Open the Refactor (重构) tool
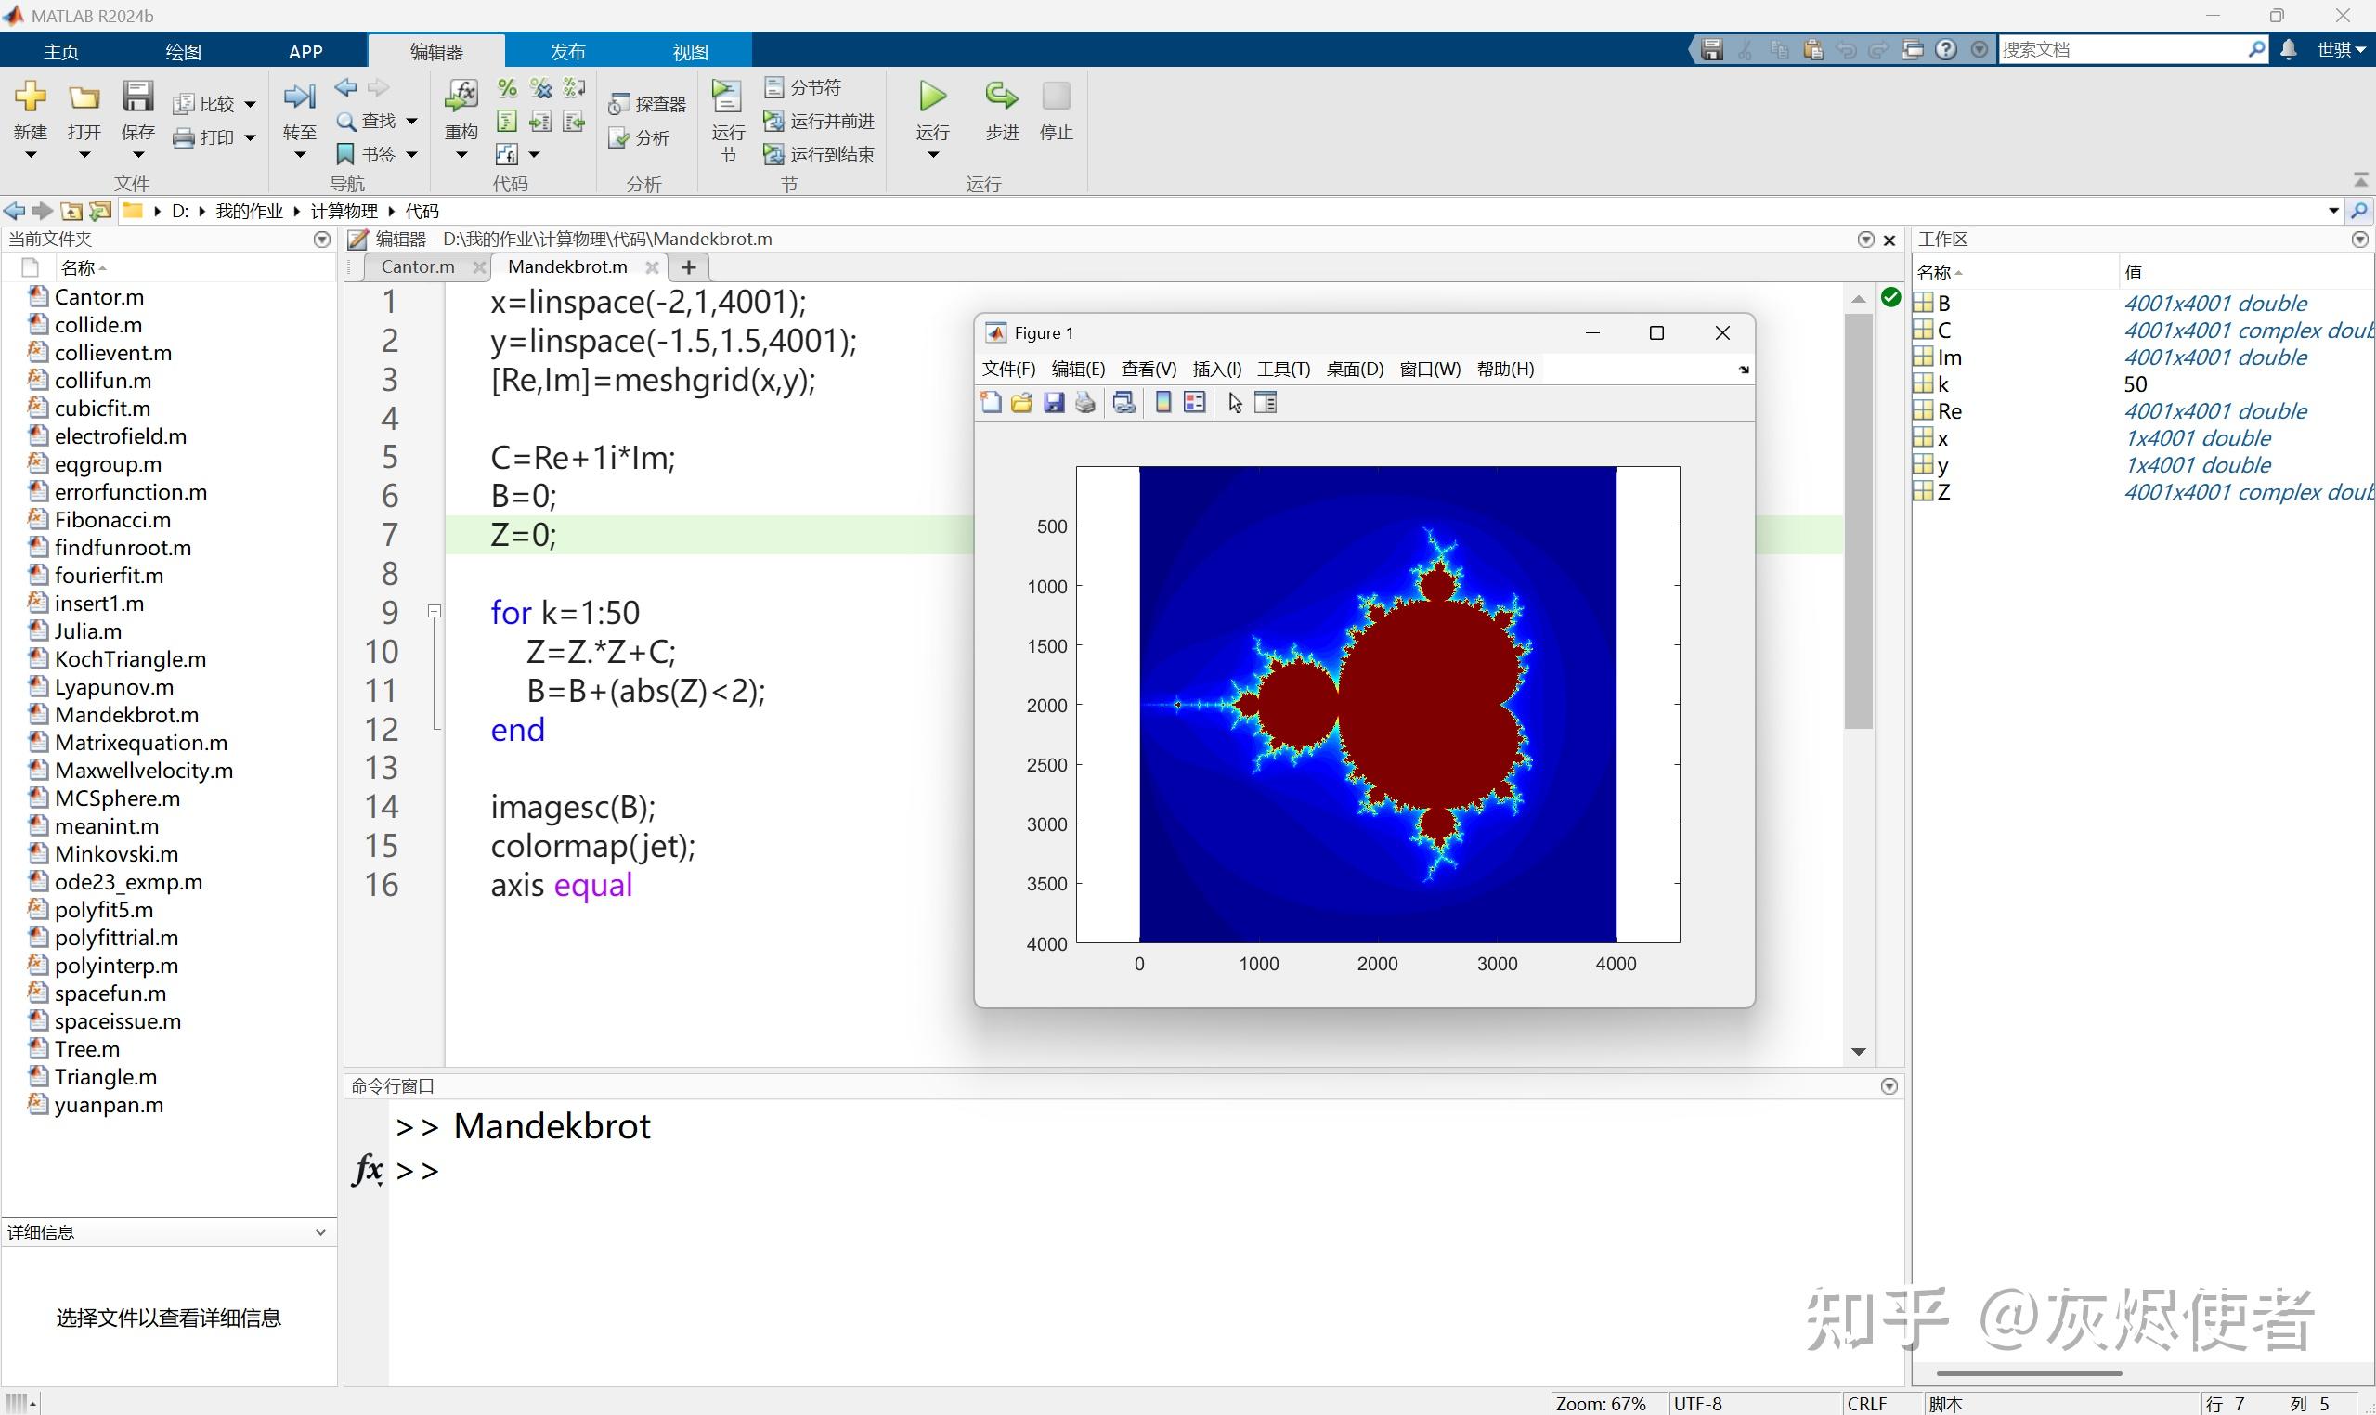2376x1415 pixels. pos(461,97)
